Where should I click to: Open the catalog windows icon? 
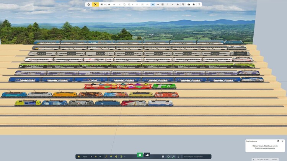tap(183, 4)
